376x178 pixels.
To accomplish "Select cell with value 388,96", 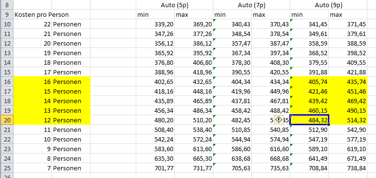I will (155, 72).
